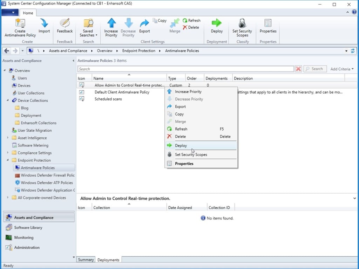Viewport: 359px width, 269px height.
Task: Collapse the Device Collections node
Action: click(x=8, y=101)
